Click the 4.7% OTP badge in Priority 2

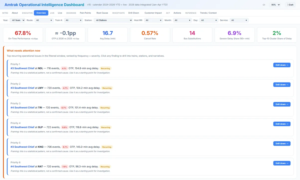pyautogui.click(x=65, y=88)
